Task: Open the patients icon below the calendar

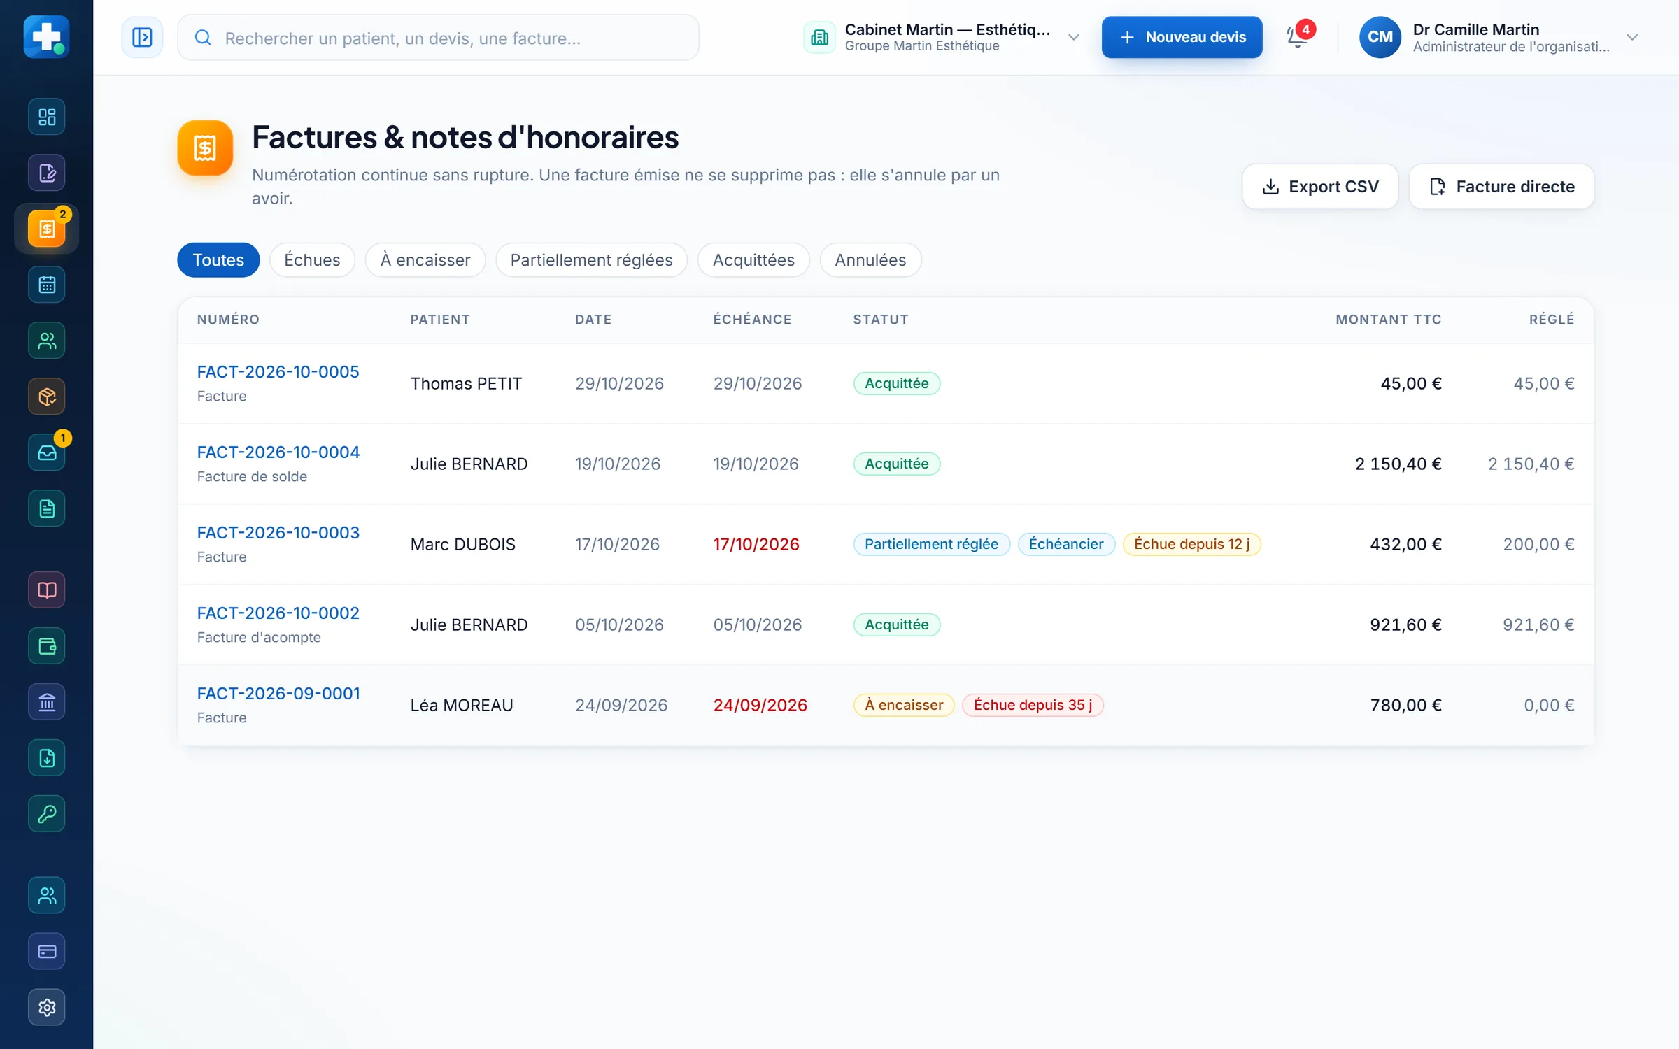Action: tap(47, 341)
